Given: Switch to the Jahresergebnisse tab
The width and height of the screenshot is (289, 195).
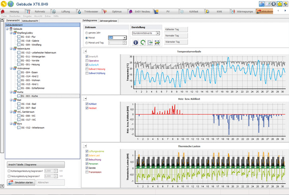Looking at the screenshot, I should click(108, 20).
